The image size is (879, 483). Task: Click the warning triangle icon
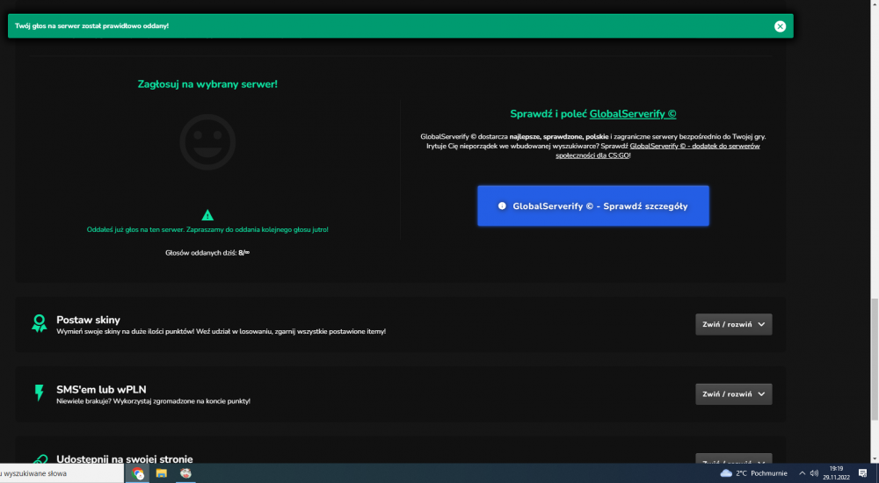pos(207,215)
